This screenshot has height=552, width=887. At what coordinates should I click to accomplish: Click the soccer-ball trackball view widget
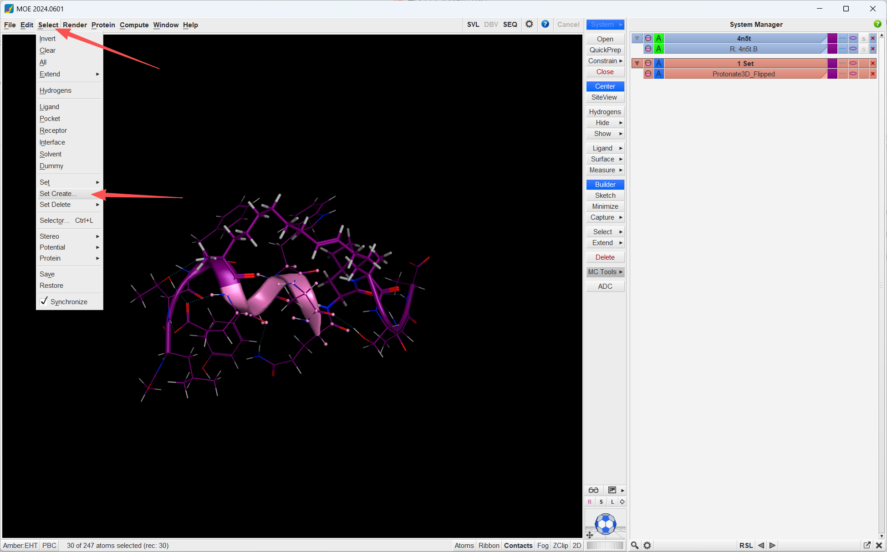pos(606,524)
